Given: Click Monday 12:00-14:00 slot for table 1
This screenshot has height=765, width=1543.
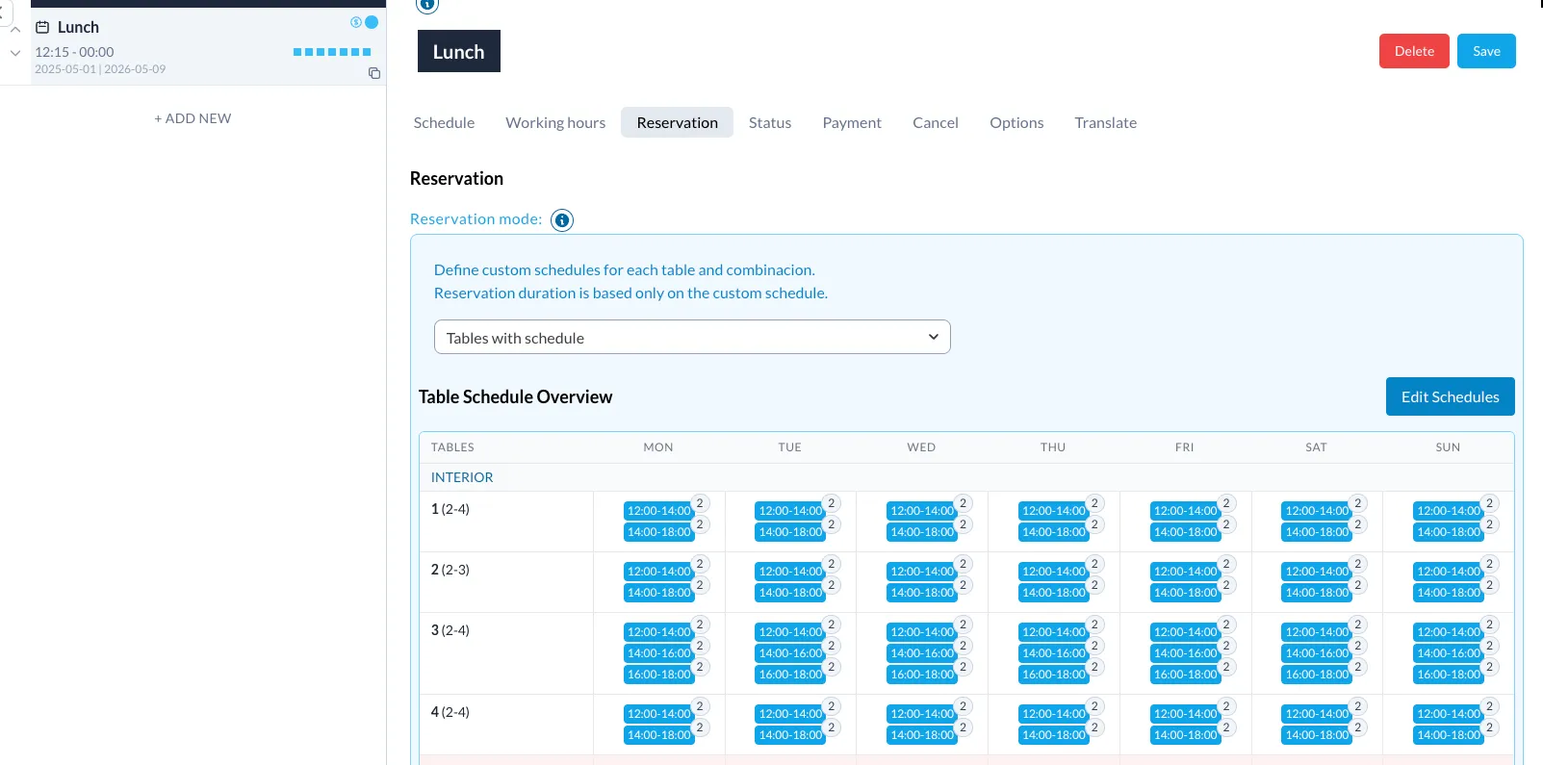Looking at the screenshot, I should tap(658, 511).
